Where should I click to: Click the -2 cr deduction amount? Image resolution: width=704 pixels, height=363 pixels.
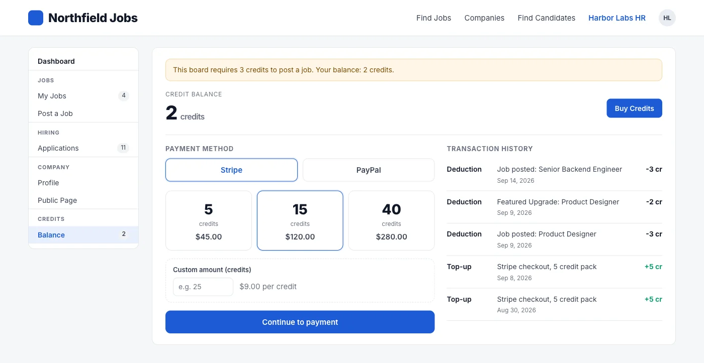click(654, 202)
